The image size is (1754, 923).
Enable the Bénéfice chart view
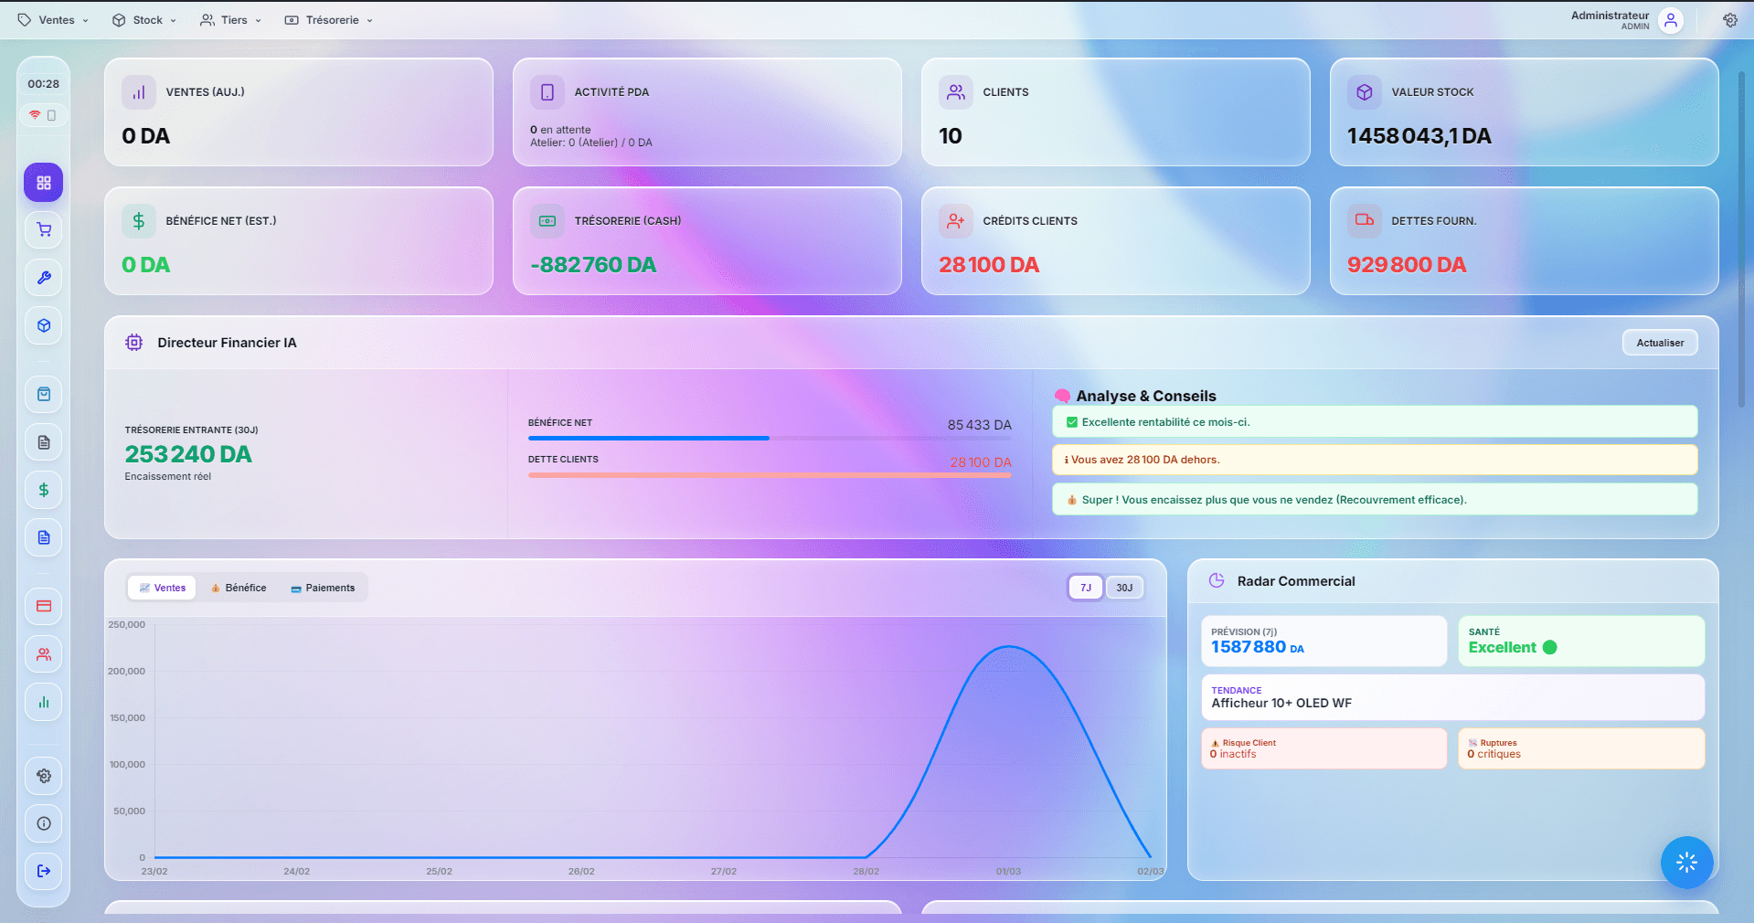[x=239, y=588]
